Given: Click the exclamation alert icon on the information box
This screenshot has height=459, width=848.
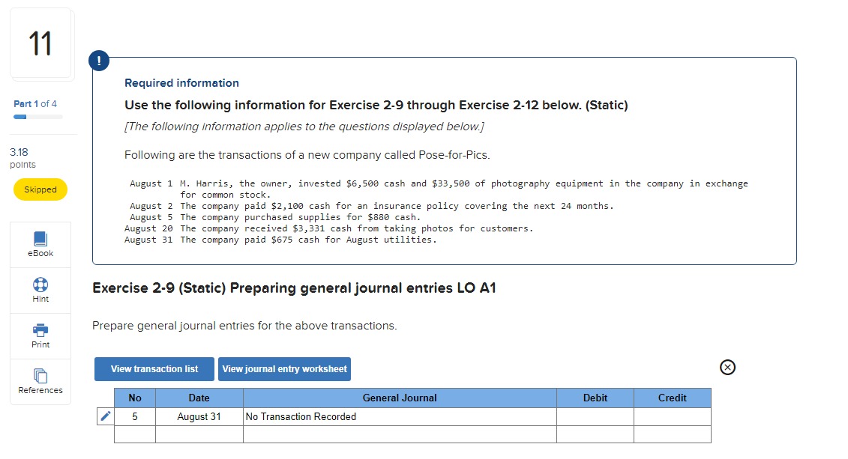Looking at the screenshot, I should (x=99, y=61).
